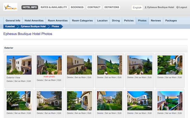This screenshot has width=190, height=118.
Task: Click the Logout circle icon
Action: coord(177,7)
